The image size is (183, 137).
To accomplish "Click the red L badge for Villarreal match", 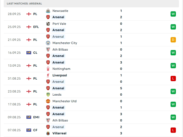I will tap(173, 130).
